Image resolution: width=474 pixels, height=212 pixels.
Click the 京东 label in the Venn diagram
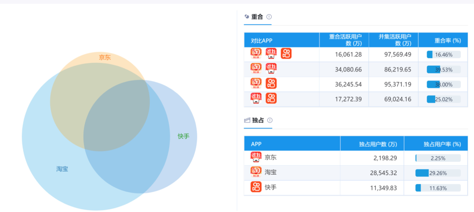(x=105, y=57)
